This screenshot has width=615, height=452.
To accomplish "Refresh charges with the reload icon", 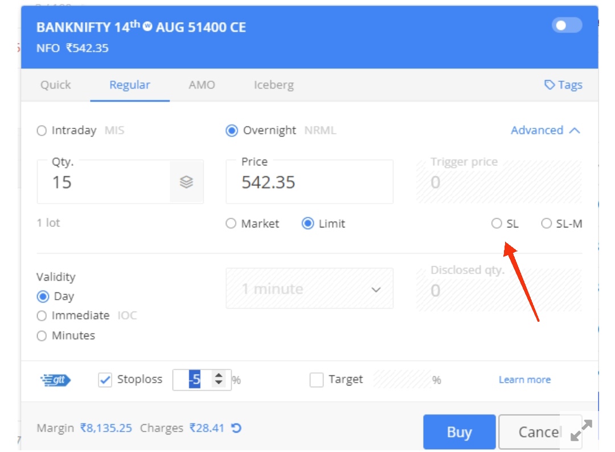I will (x=236, y=428).
